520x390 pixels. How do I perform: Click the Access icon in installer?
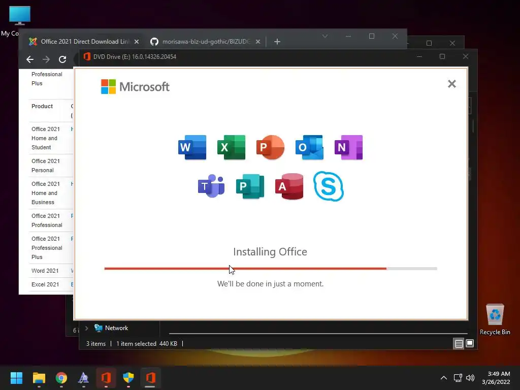pos(289,186)
